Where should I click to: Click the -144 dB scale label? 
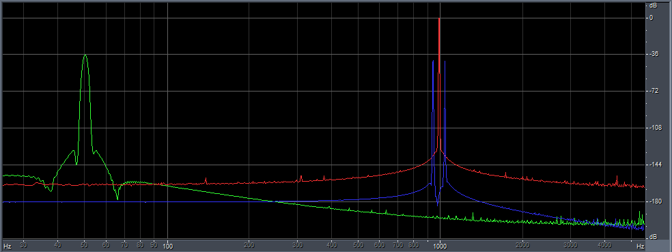655,165
